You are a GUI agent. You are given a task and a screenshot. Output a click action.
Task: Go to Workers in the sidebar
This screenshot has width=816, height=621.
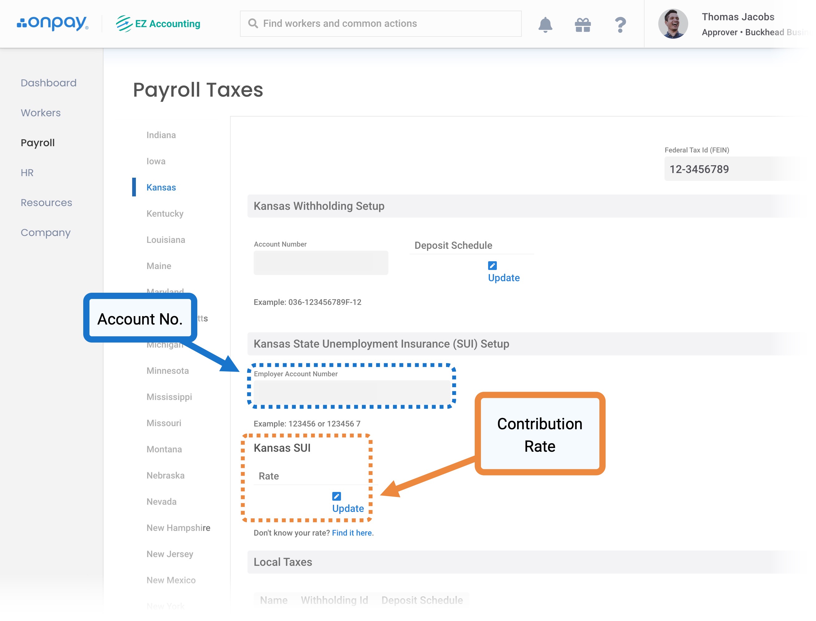click(x=41, y=113)
